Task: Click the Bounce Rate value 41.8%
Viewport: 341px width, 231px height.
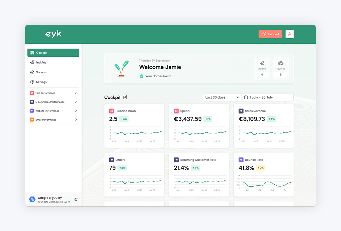Action: [x=246, y=168]
